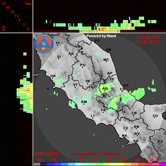This screenshot has height=166, width=166.
Task: Click the AN coastal city marker
Action: (x=109, y=50)
